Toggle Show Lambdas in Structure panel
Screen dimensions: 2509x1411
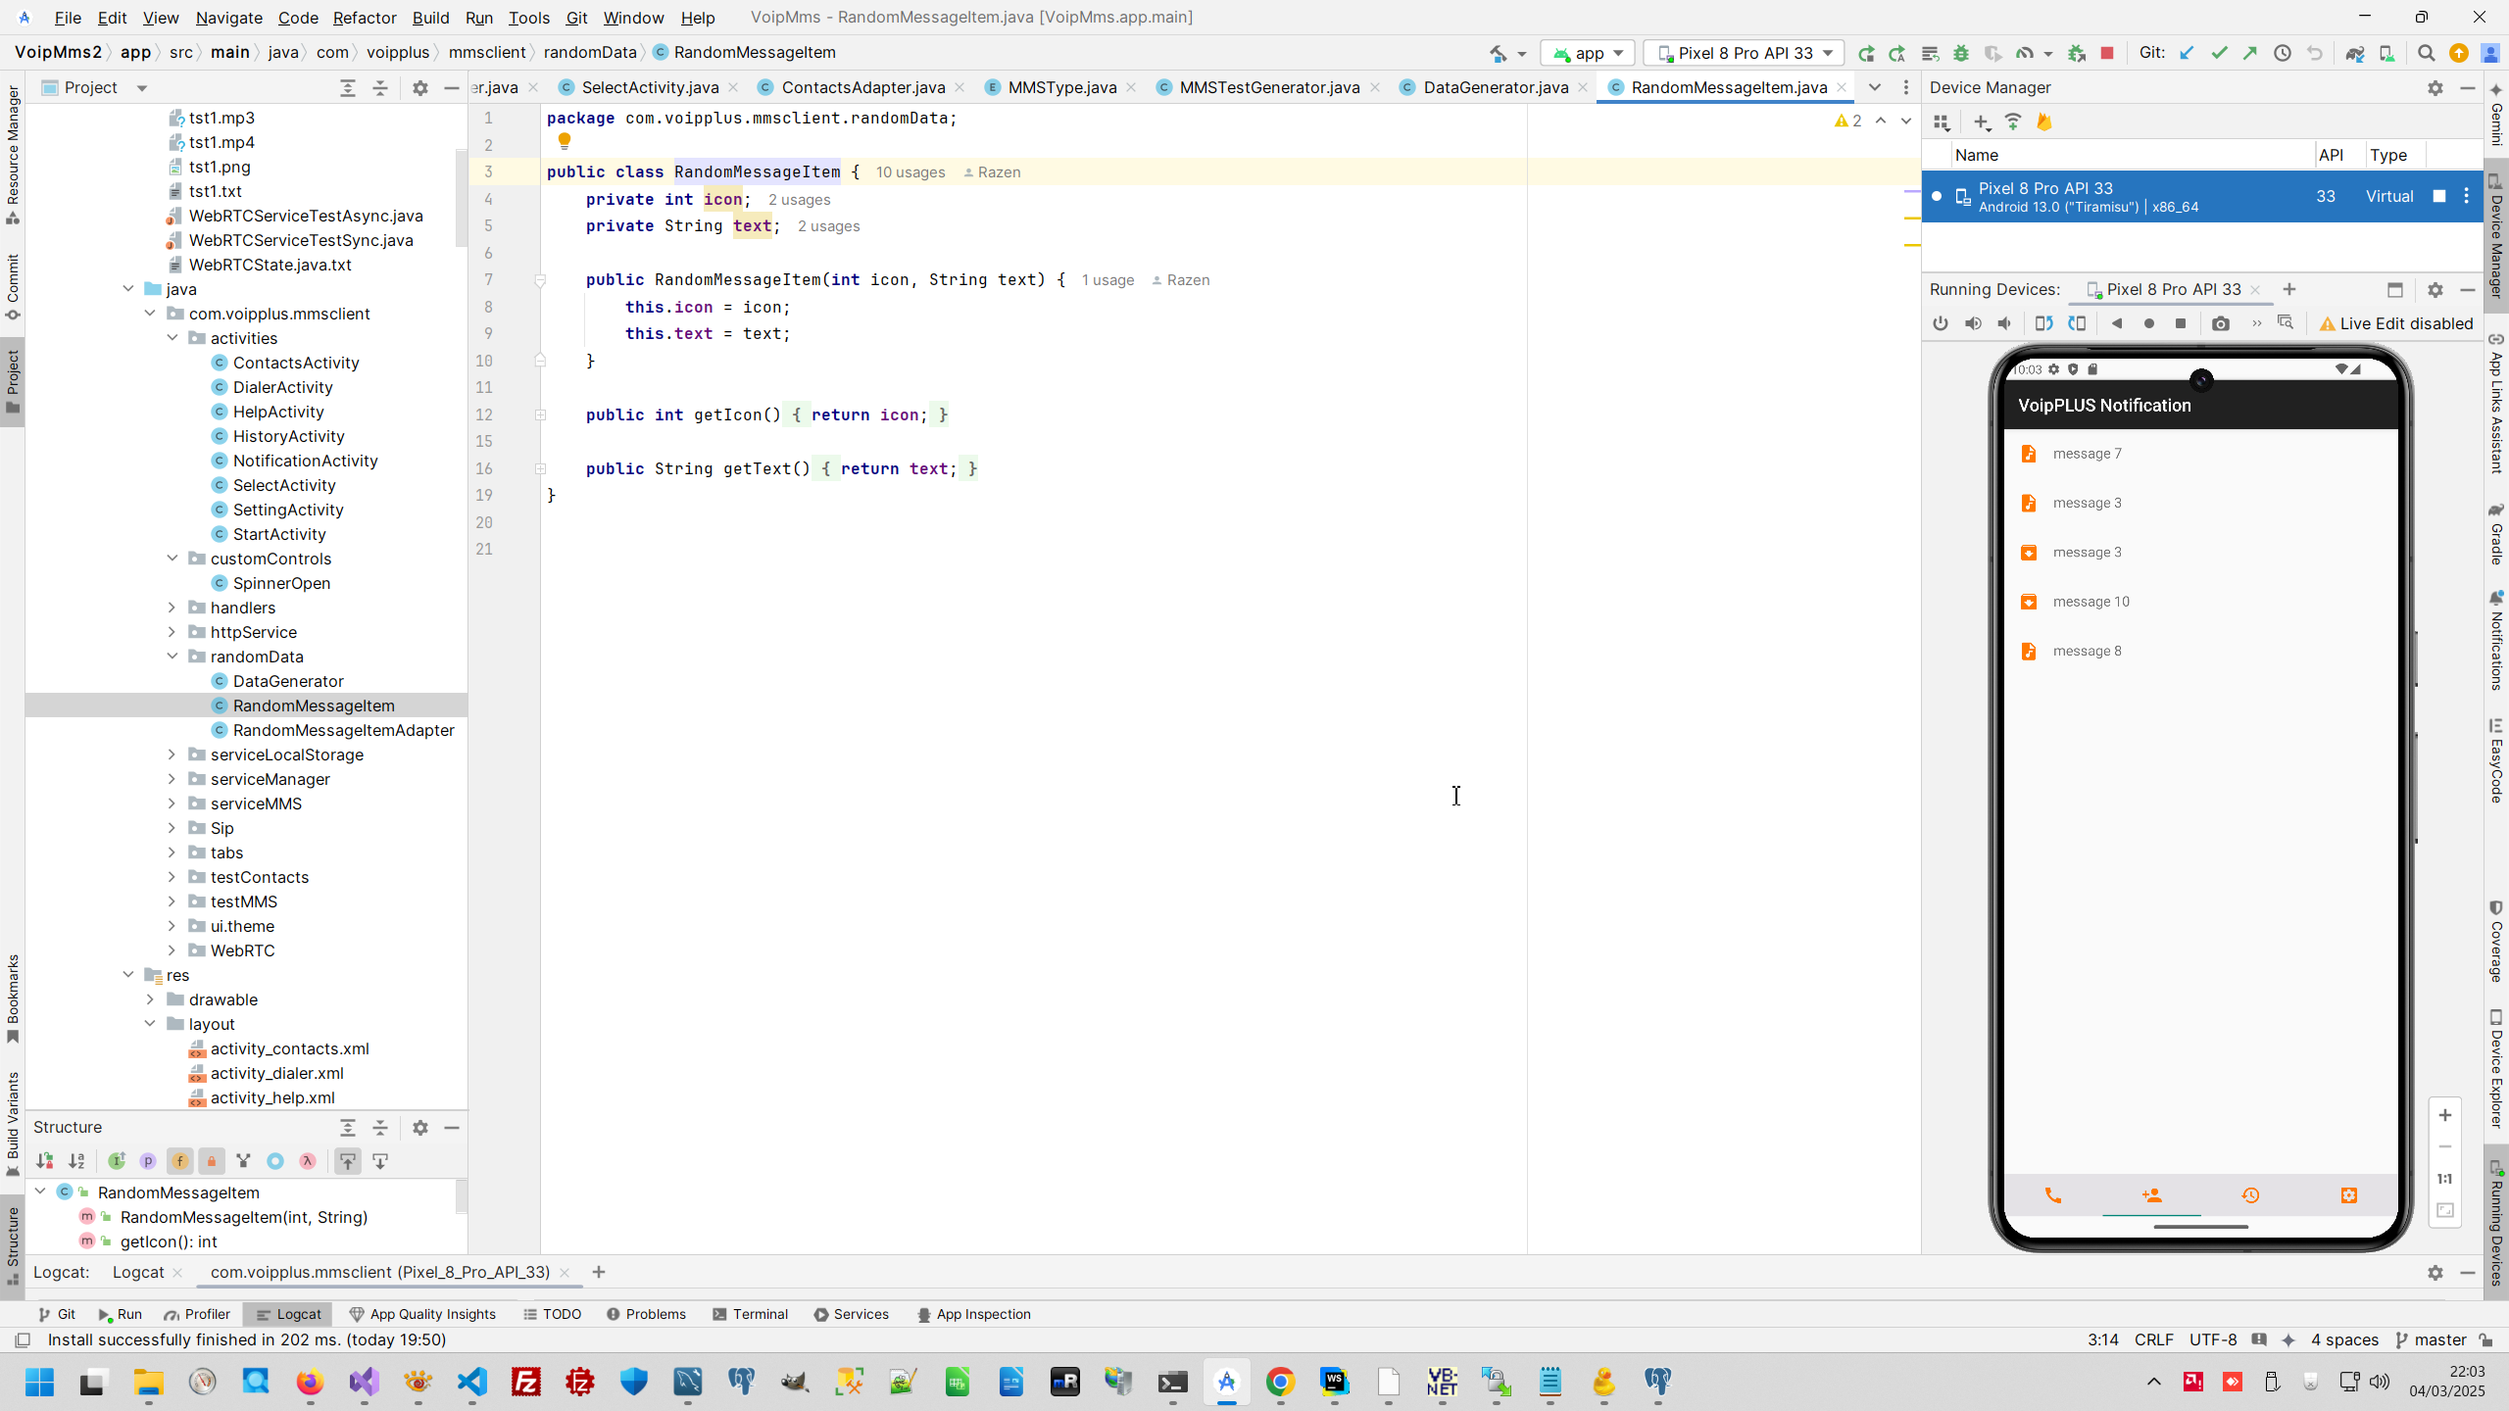308,1161
